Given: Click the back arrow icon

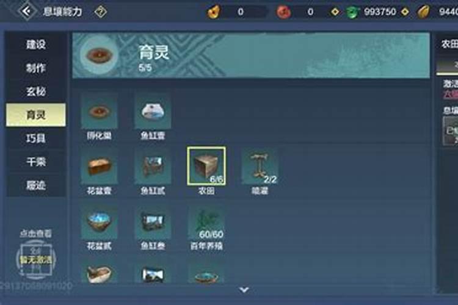Looking at the screenshot, I should tap(27, 12).
